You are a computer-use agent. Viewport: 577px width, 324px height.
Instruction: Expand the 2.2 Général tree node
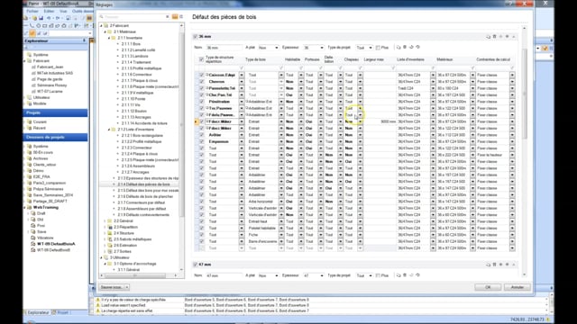(x=105, y=221)
